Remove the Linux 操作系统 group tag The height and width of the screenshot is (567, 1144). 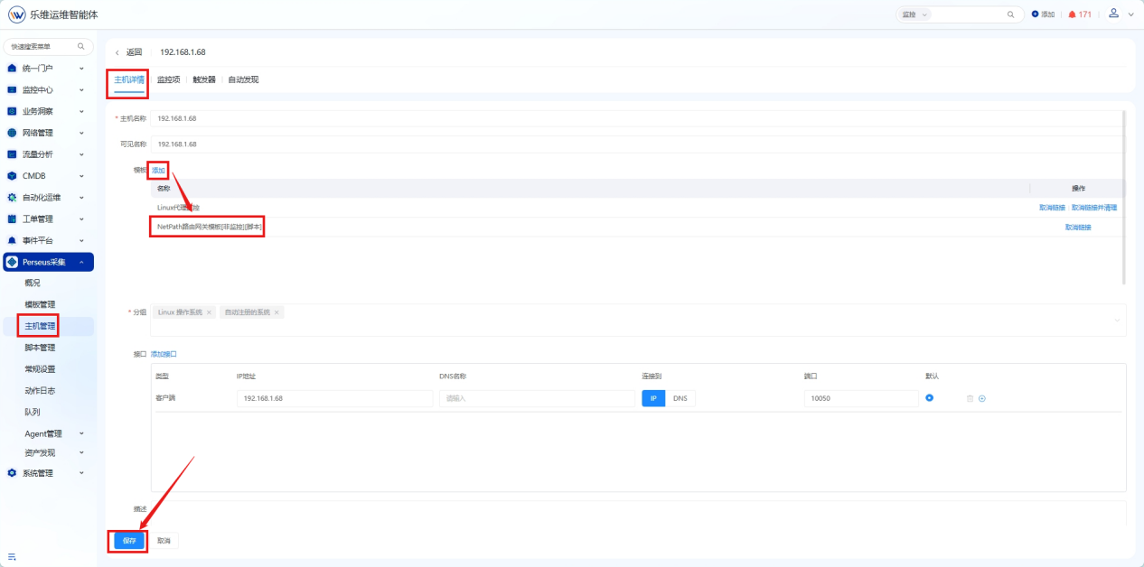(209, 312)
